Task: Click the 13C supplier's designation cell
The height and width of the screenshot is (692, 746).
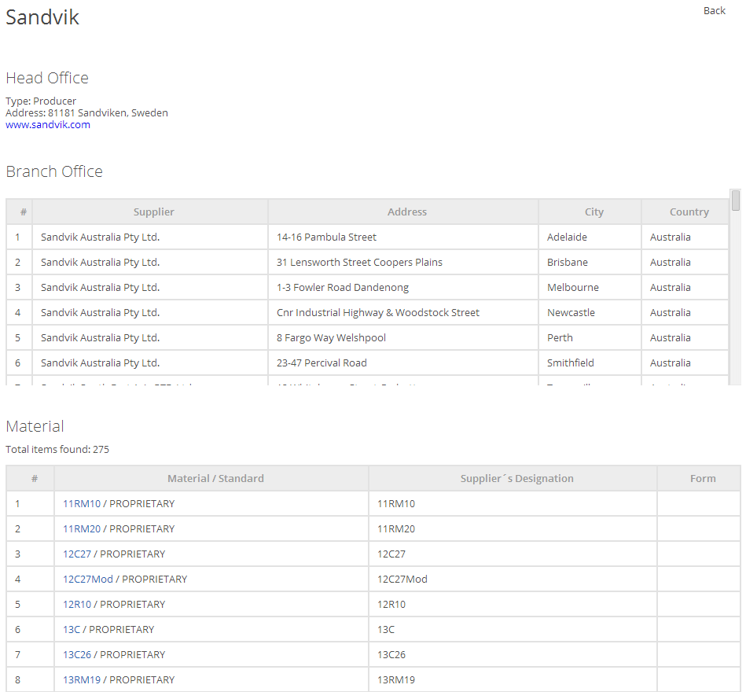Action: [513, 630]
